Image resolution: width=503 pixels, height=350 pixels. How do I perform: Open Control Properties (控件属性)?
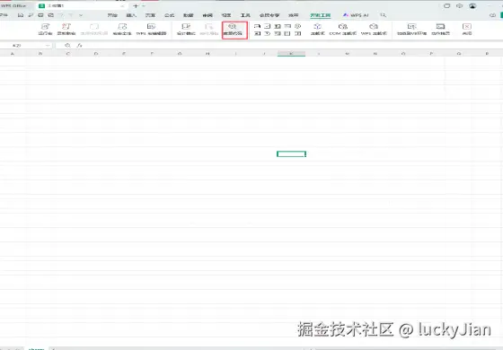208,29
